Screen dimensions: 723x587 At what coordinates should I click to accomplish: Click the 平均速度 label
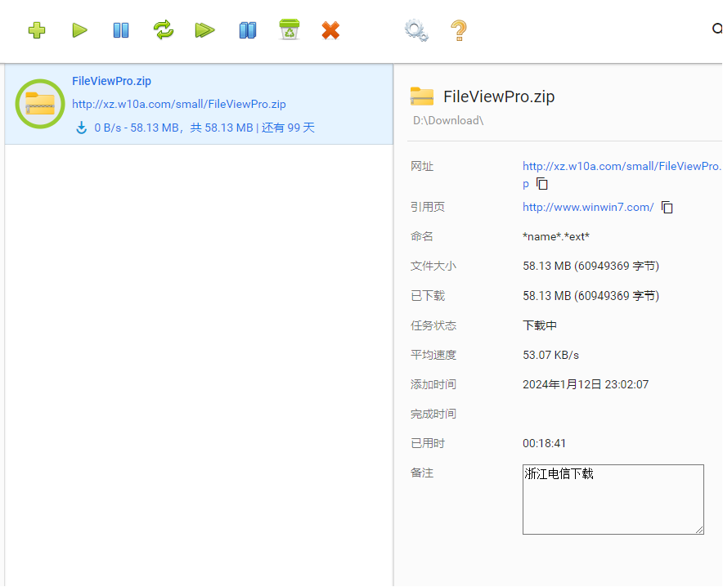(x=433, y=355)
